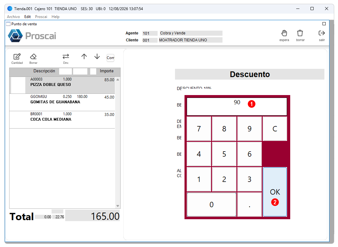Image resolution: width=338 pixels, height=247 pixels.
Task: Click the 180.00 unit price
Action: 82,97
